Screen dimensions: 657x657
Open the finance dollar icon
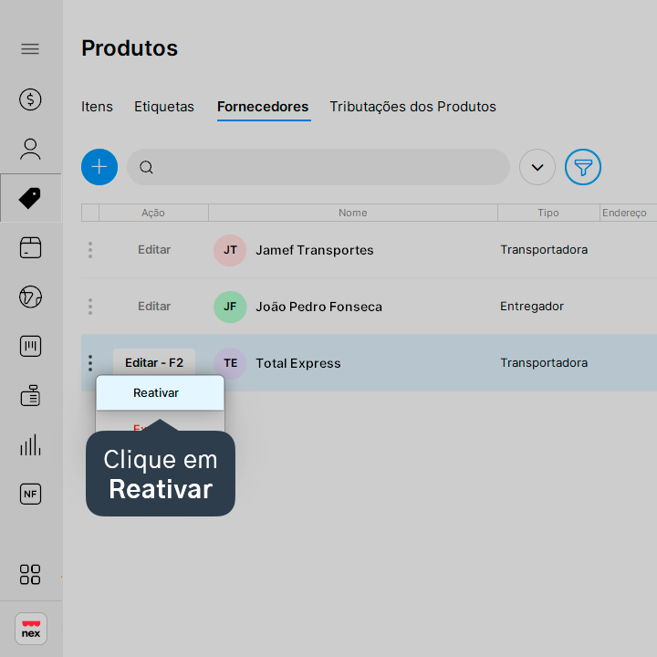[30, 99]
